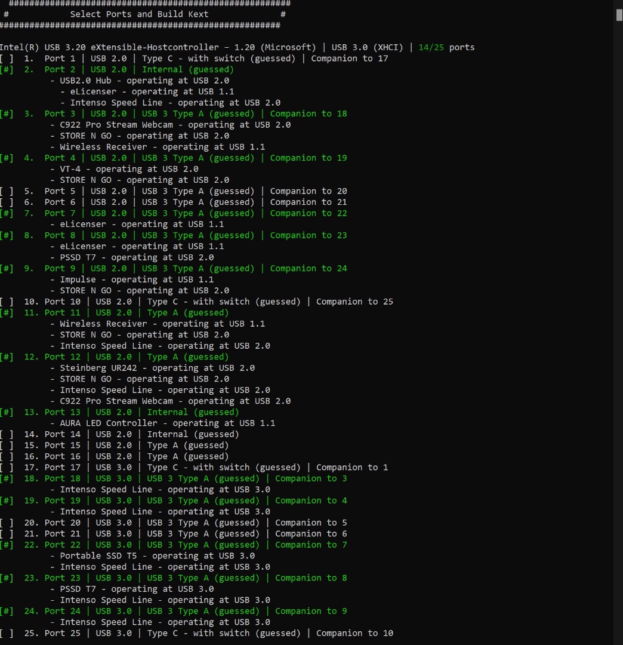Click the Intel(R) USB 3.20 eXtensible-Hostcontroller line
This screenshot has height=645, width=623.
coord(237,48)
